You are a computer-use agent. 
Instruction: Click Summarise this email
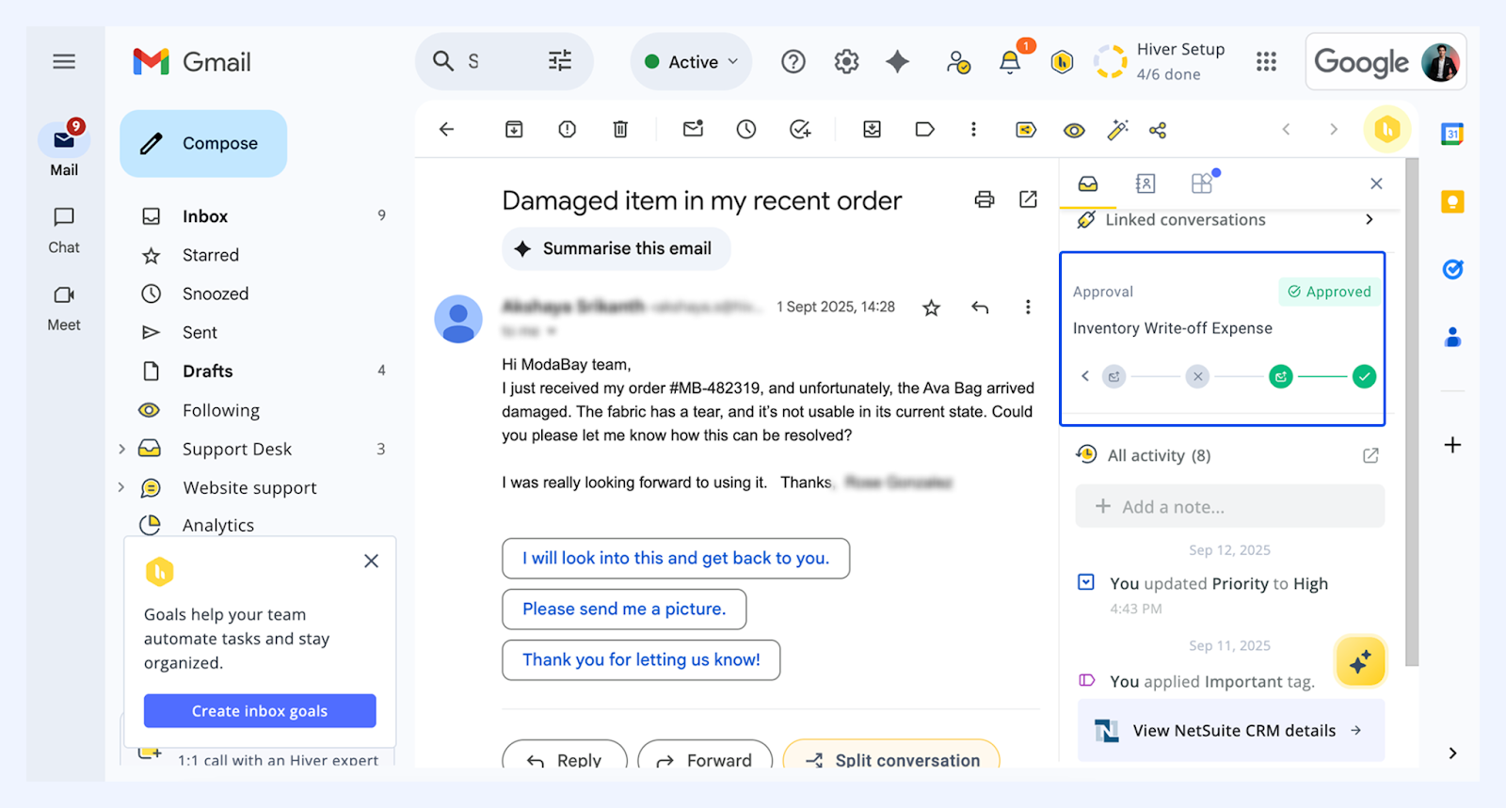pyautogui.click(x=616, y=248)
